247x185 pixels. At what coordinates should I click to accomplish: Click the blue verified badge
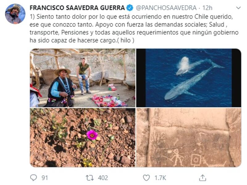(x=130, y=8)
